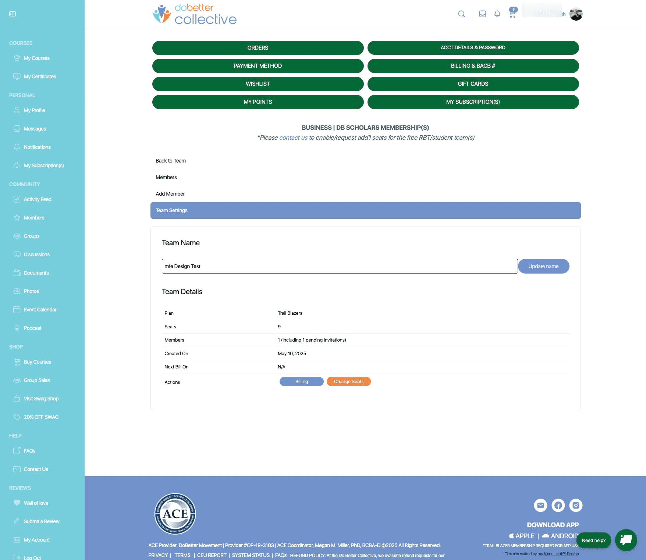This screenshot has width=646, height=560.
Task: Open the messages inbox icon in header
Action: 482,14
